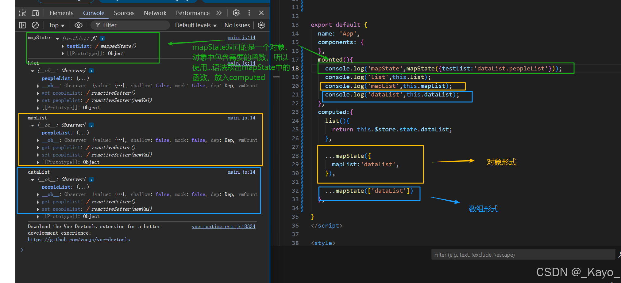
Task: Toggle the device toolbar icon
Action: coord(36,13)
